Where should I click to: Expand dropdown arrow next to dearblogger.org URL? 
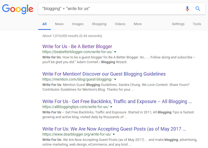pos(114,134)
